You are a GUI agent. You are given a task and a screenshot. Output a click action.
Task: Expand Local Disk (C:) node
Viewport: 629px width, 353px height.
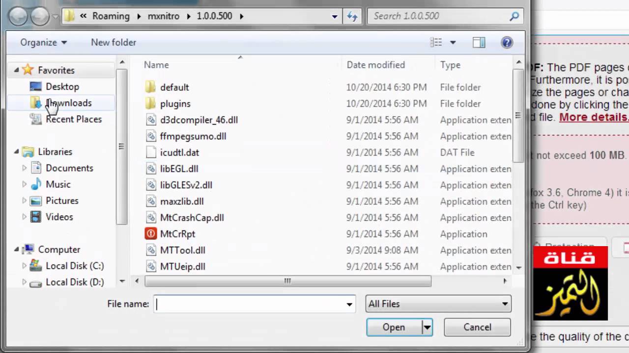pos(25,266)
